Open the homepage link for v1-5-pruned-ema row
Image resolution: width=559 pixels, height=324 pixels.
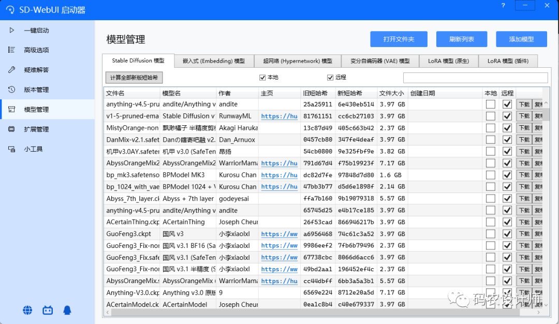coord(279,116)
